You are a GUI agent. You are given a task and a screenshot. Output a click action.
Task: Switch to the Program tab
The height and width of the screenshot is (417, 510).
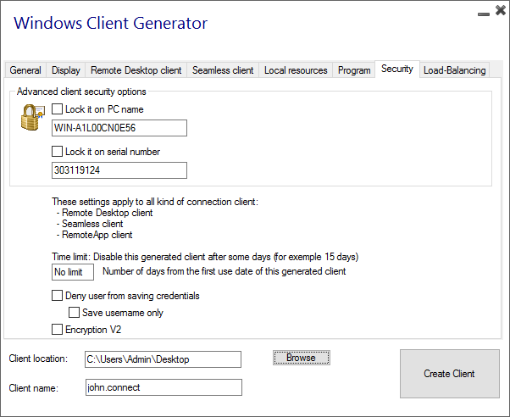tap(354, 70)
